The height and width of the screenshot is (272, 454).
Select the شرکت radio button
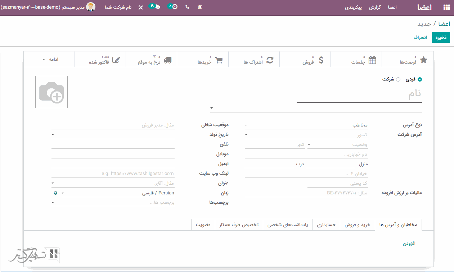[x=398, y=79]
